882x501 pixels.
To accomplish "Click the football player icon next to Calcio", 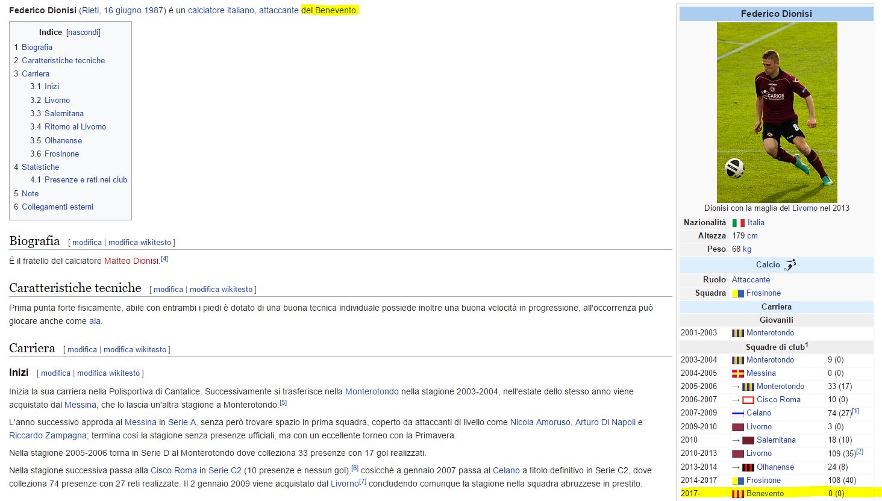I will pyautogui.click(x=790, y=264).
